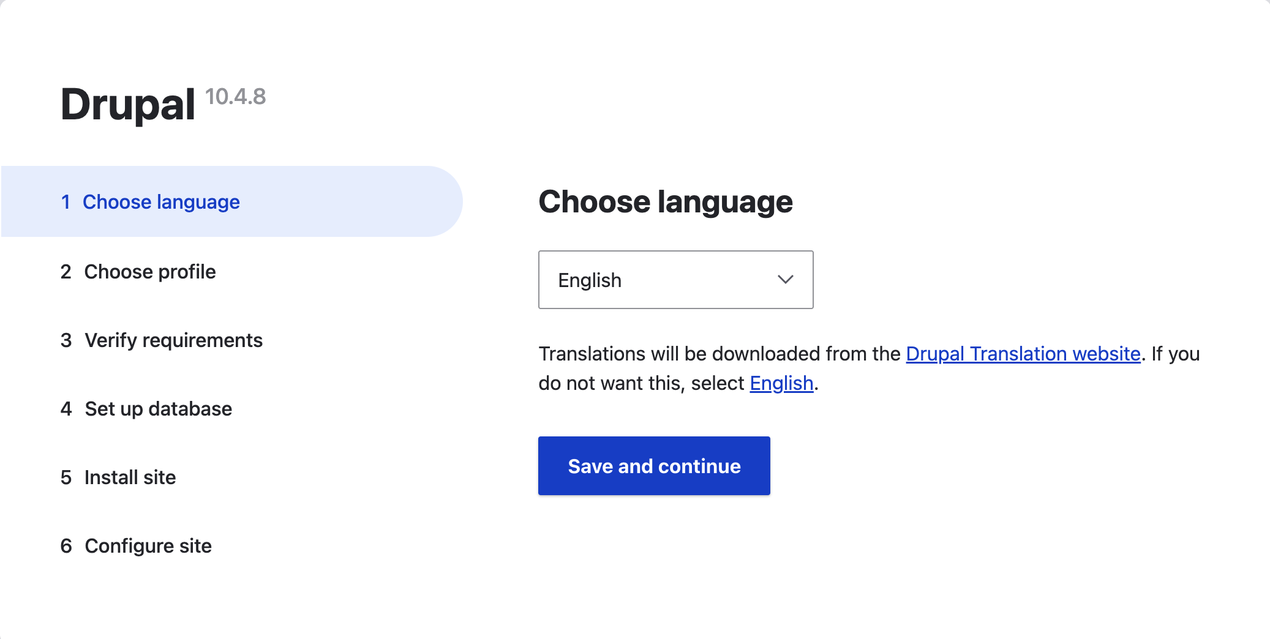Click the 10.4.8 version number

click(235, 97)
